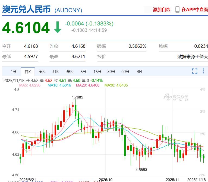Click the 4.7685 peak candle label
The image size is (208, 182).
[x=77, y=97]
